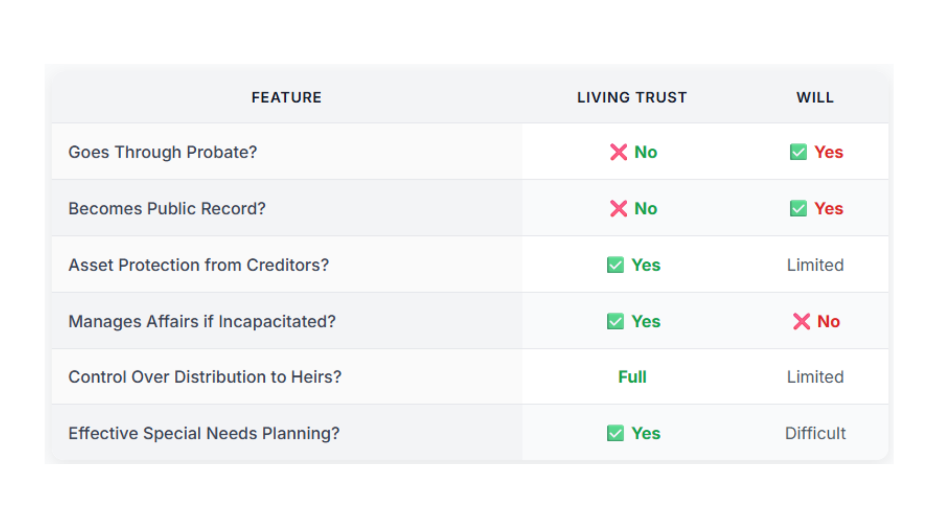Viewport: 938px width, 528px height.
Task: Select the LIVING TRUST column header
Action: [x=632, y=97]
